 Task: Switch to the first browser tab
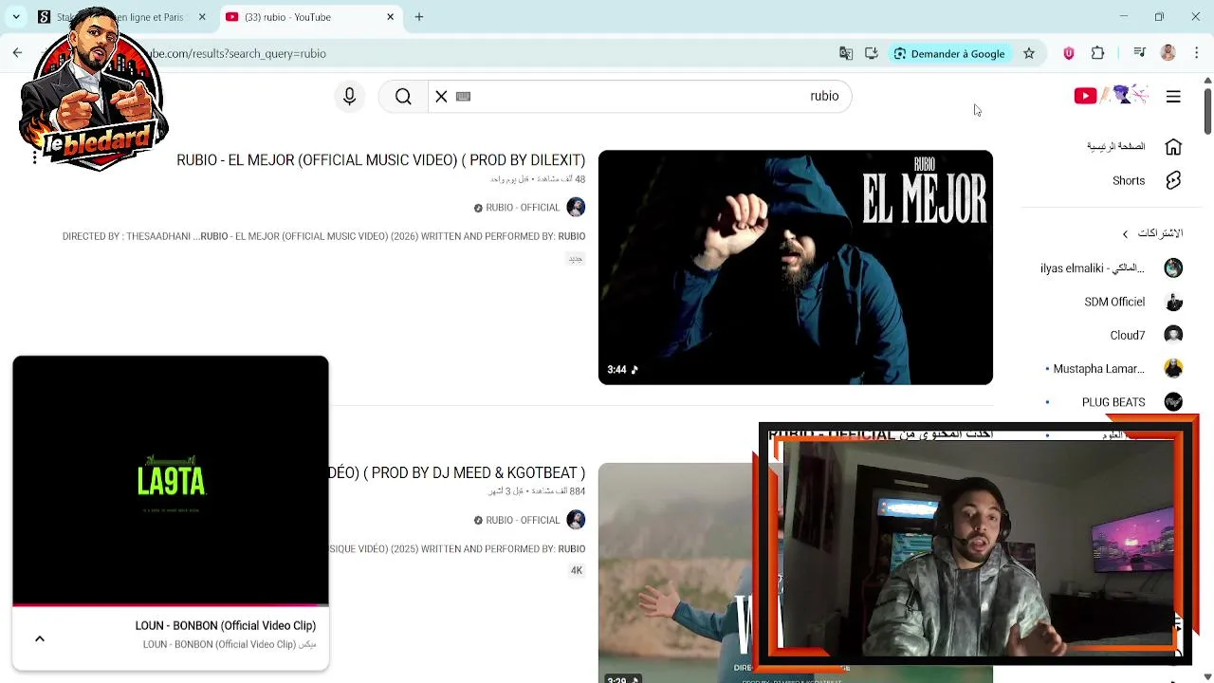click(x=120, y=17)
